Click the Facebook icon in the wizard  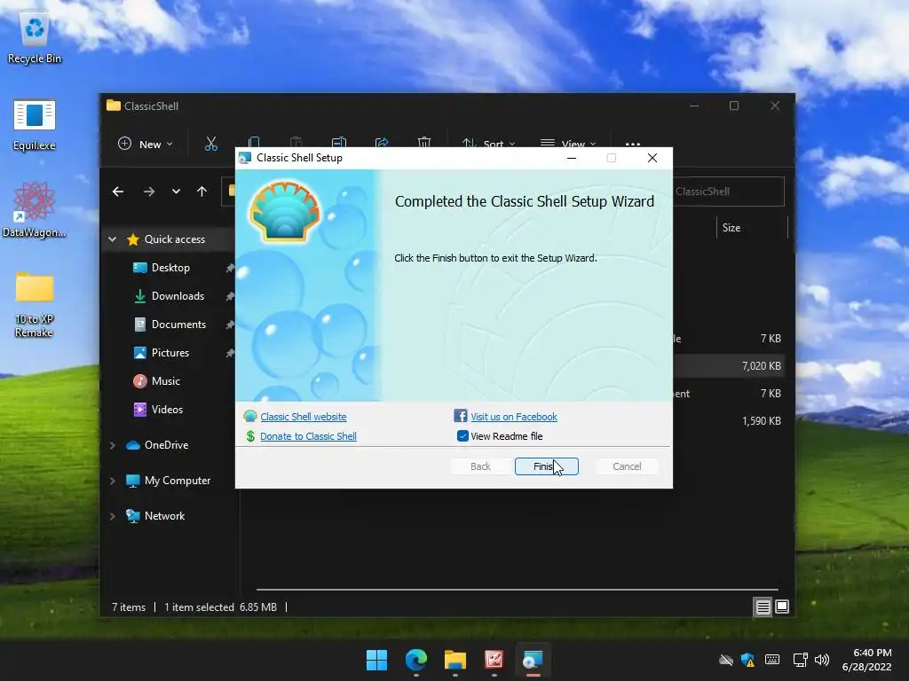[x=461, y=416]
